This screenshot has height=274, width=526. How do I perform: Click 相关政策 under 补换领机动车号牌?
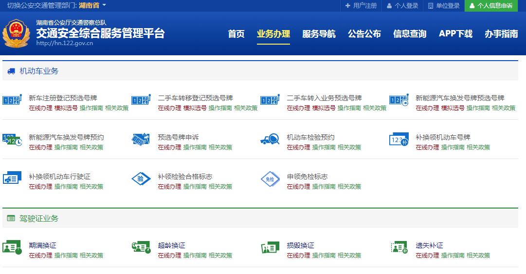(x=478, y=147)
